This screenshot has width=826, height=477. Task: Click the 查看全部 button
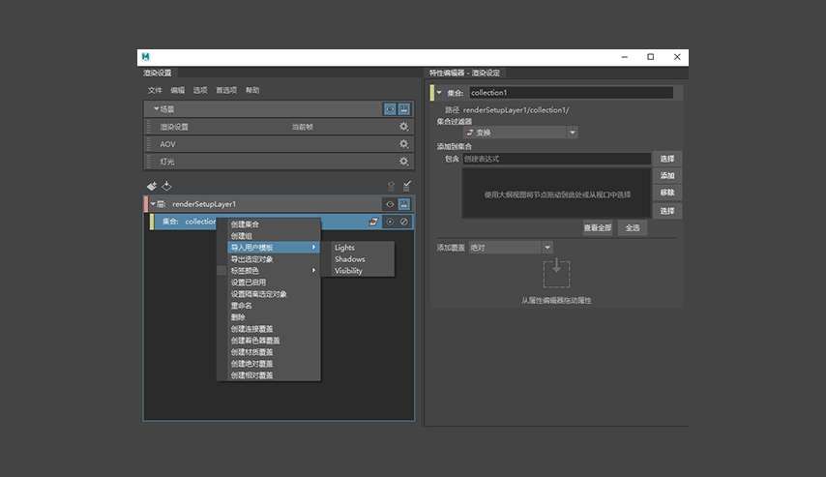(x=598, y=227)
